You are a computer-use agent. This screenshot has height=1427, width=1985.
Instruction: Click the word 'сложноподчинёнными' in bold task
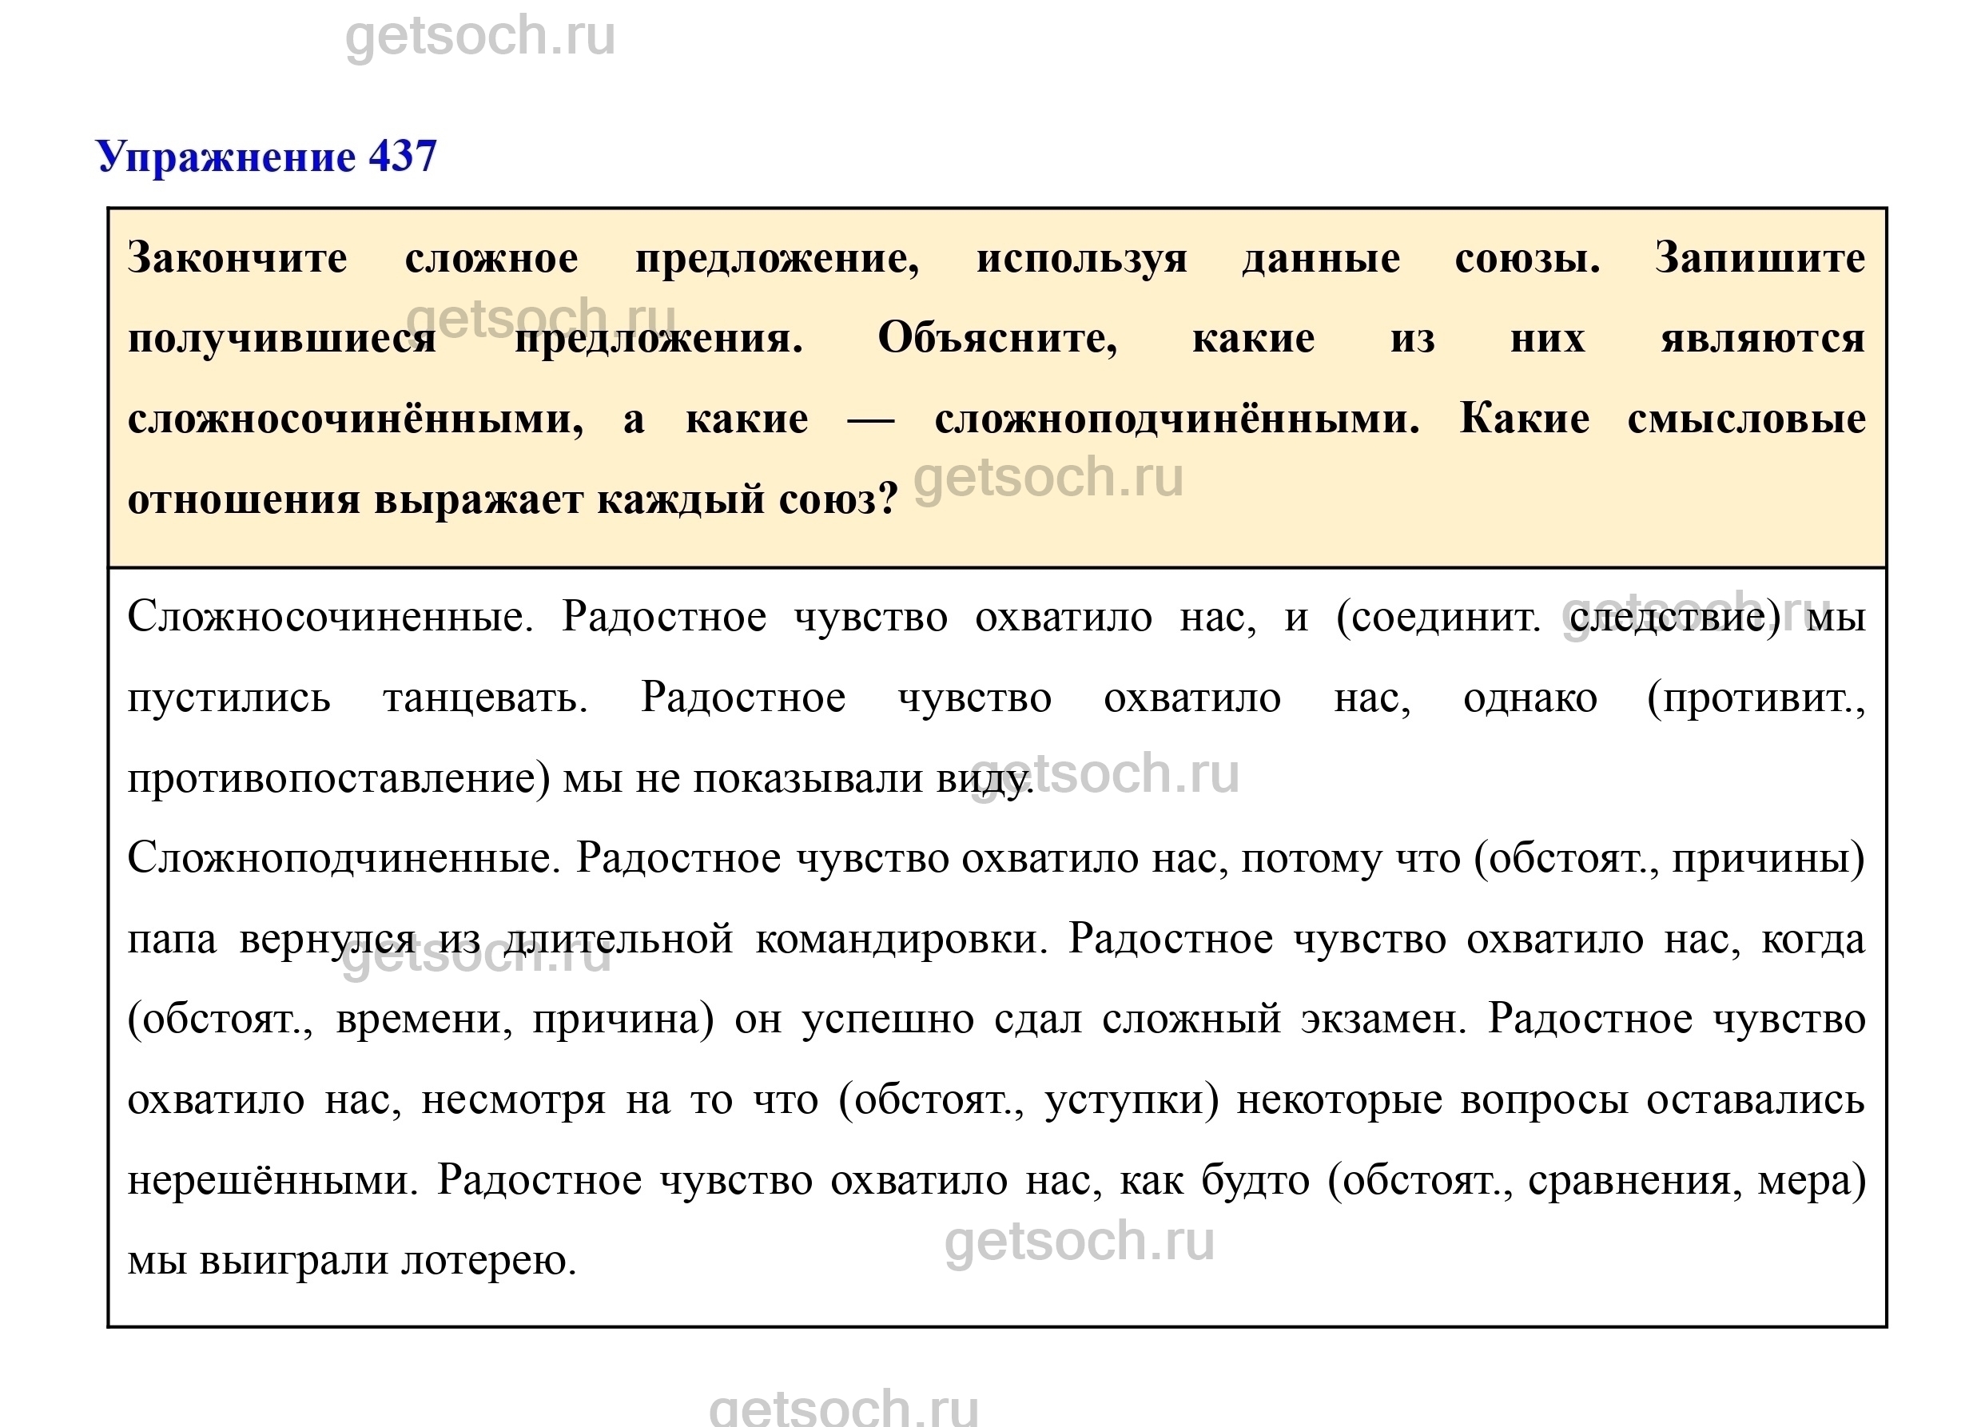coord(1176,419)
